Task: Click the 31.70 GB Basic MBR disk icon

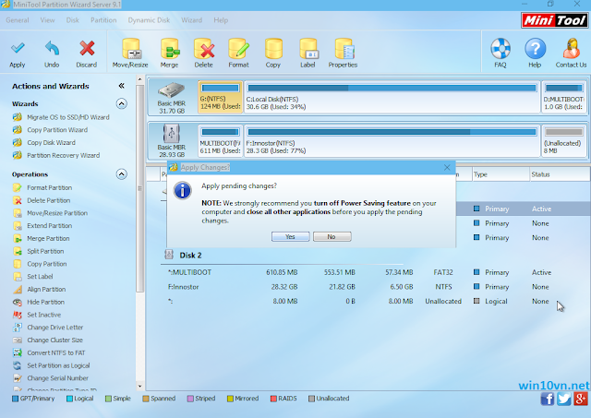Action: coord(172,90)
